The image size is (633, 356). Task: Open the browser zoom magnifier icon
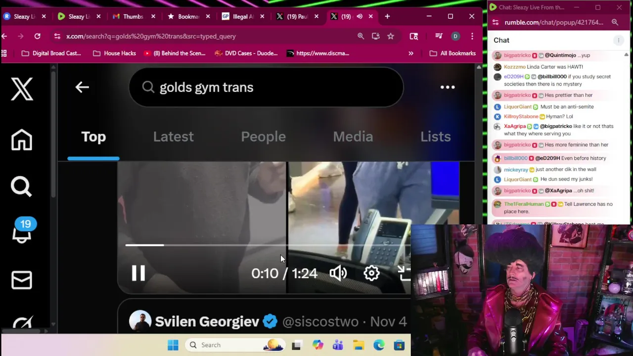[x=361, y=36]
